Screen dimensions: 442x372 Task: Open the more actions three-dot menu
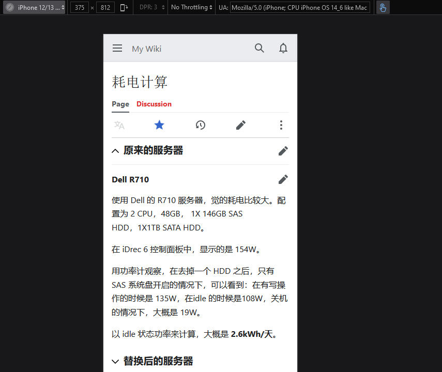coord(281,125)
